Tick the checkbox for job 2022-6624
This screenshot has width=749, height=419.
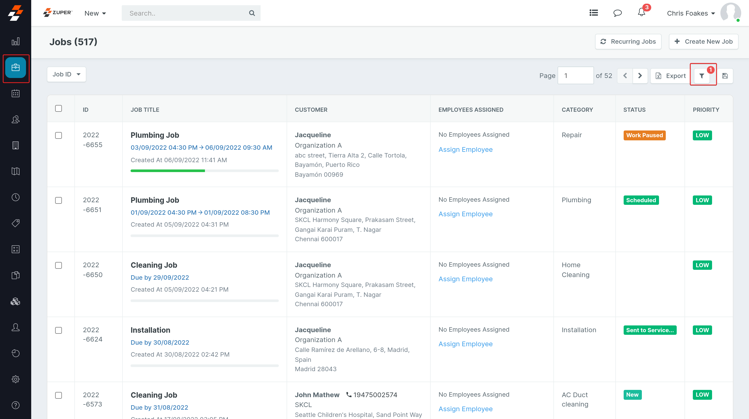tap(59, 330)
